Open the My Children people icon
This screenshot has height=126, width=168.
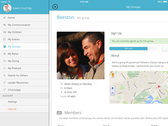pos(5,32)
